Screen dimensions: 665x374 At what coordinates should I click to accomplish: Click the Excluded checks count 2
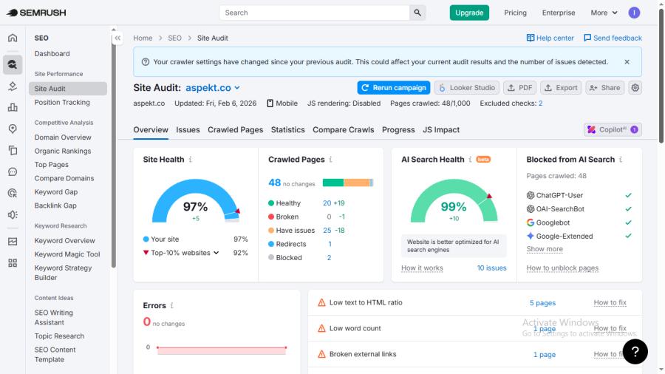541,103
